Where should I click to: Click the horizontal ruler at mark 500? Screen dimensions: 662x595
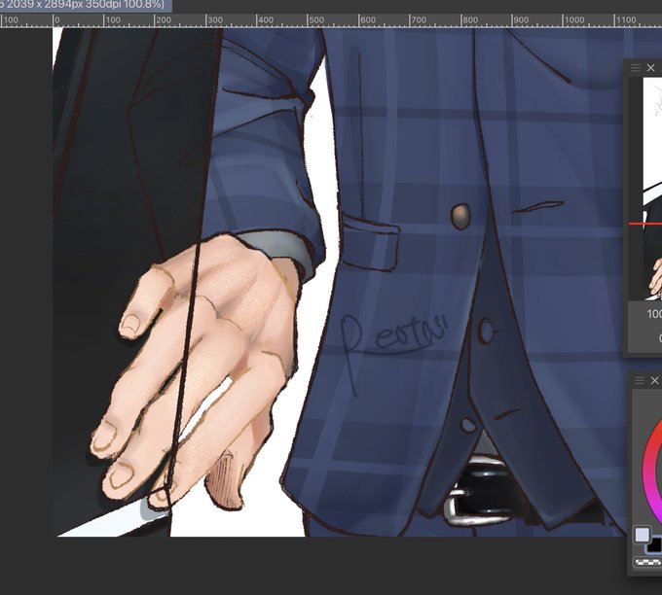315,19
